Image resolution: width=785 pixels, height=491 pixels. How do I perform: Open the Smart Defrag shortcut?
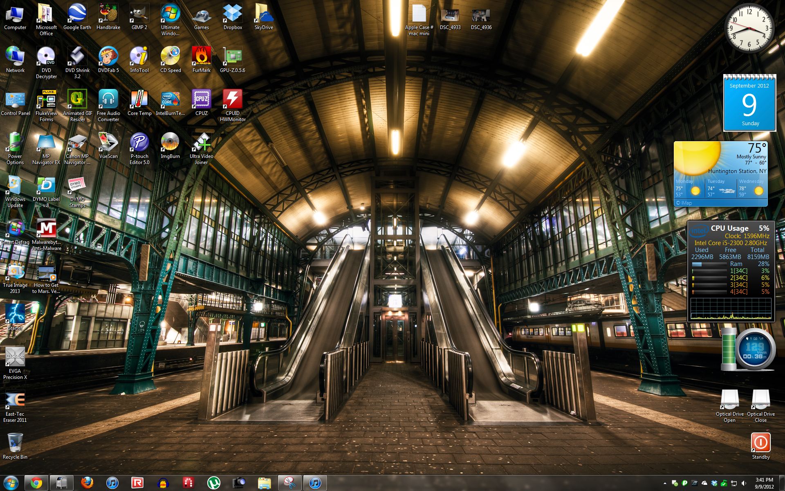tap(15, 234)
